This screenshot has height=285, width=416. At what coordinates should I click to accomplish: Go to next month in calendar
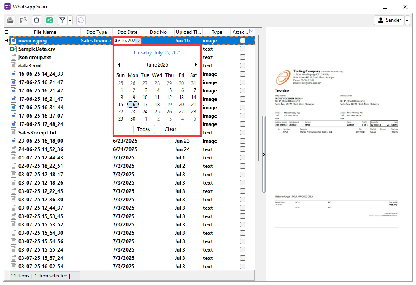pyautogui.click(x=195, y=65)
